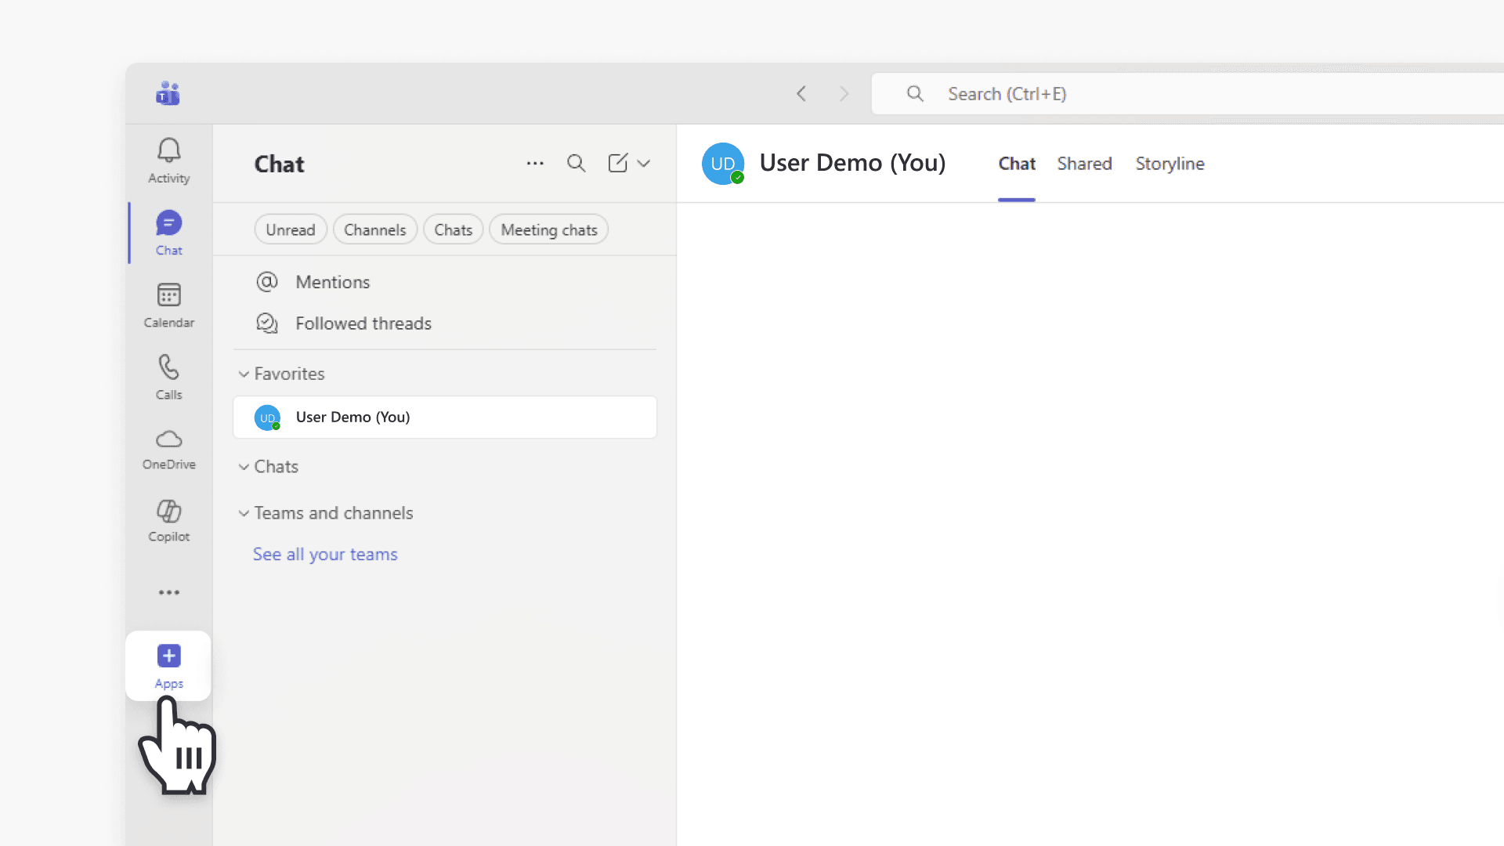
Task: Launch Copilot from the sidebar
Action: (168, 520)
